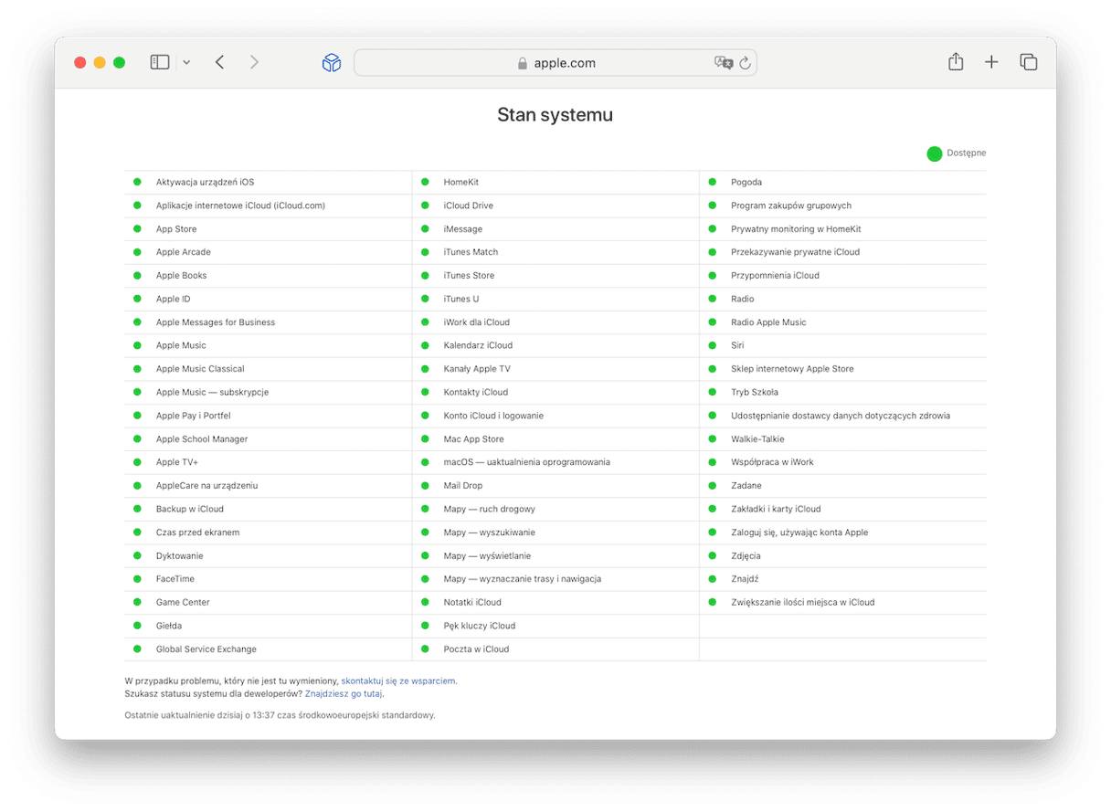This screenshot has height=812, width=1111.
Task: Open a new tab
Action: [991, 62]
